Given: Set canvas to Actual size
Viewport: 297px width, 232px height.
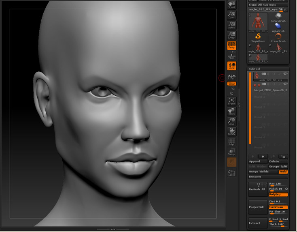Looking at the screenshot, I should [x=231, y=25].
